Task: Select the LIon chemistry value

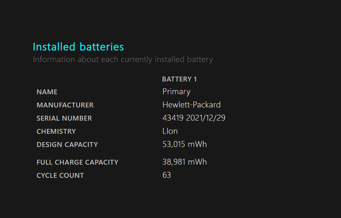Action: (170, 131)
